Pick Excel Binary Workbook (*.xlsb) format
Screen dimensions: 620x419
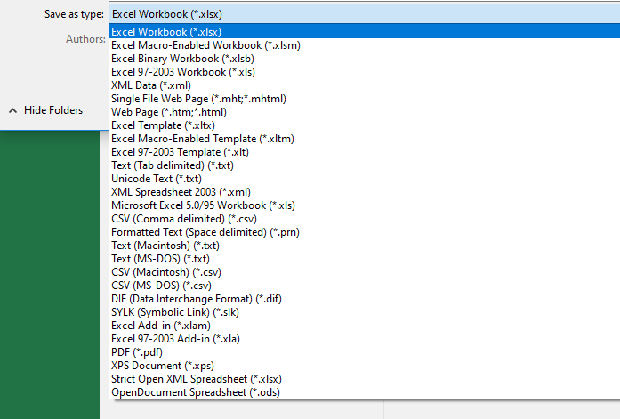coord(364,59)
